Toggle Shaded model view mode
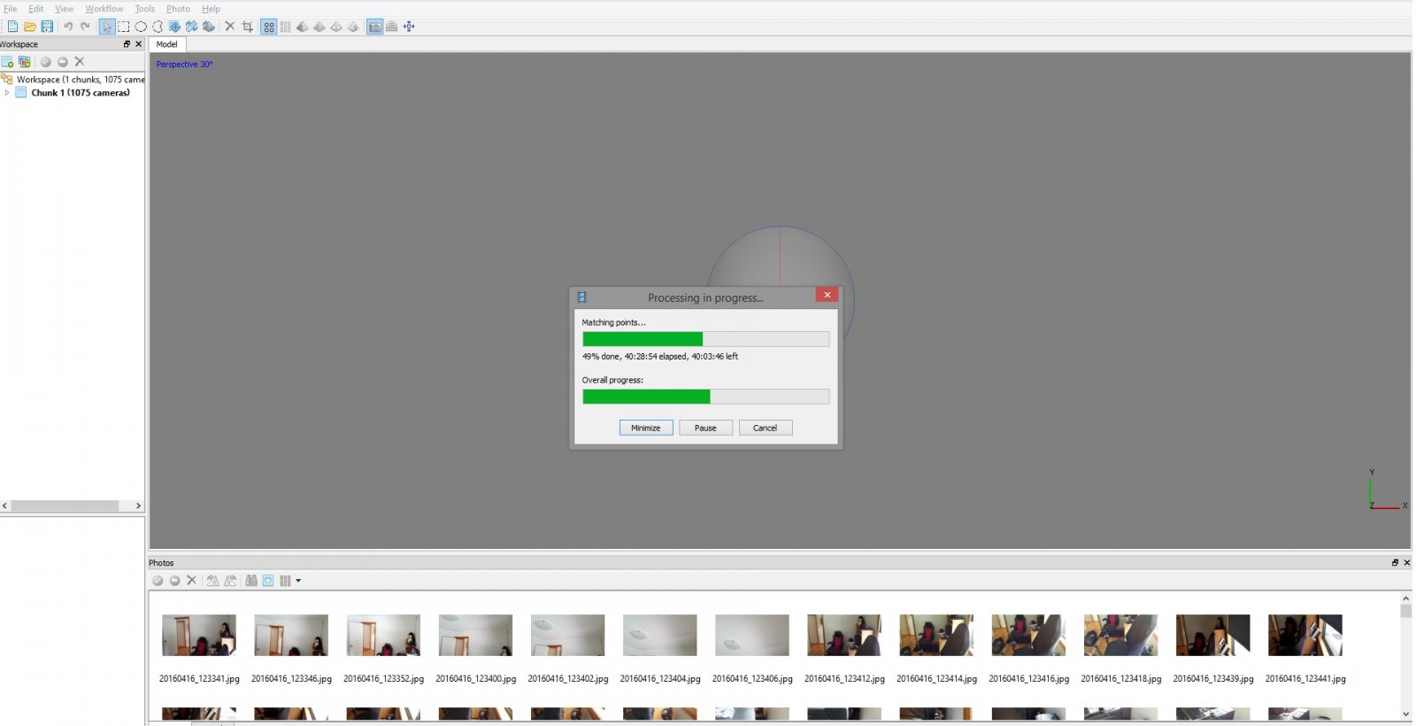Viewport: 1416px width, 726px height. pyautogui.click(x=303, y=27)
